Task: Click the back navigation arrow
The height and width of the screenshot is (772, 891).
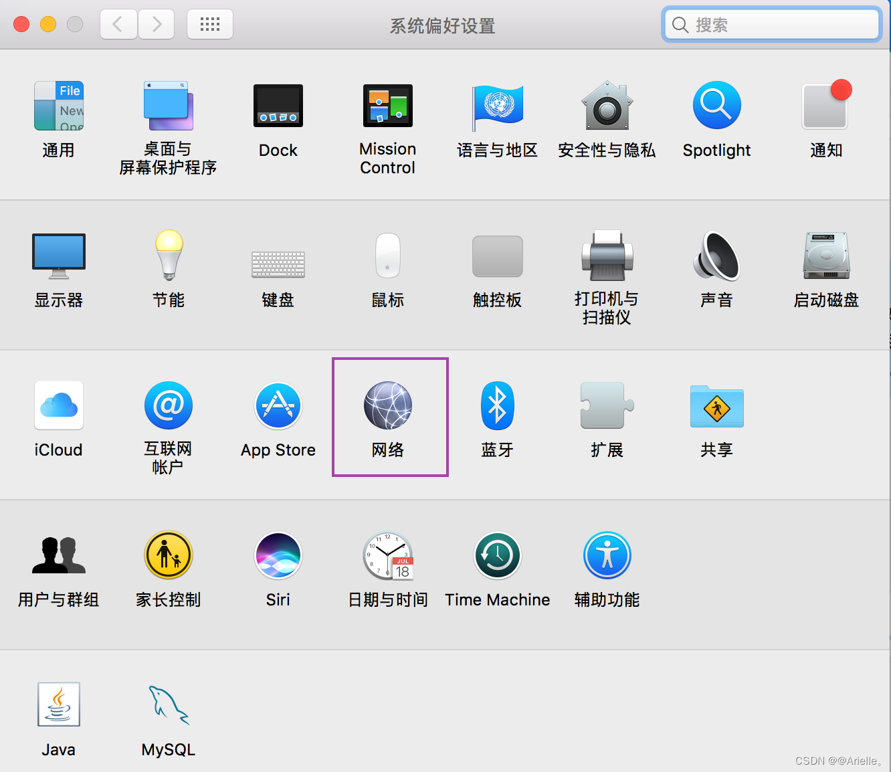Action: tap(118, 25)
